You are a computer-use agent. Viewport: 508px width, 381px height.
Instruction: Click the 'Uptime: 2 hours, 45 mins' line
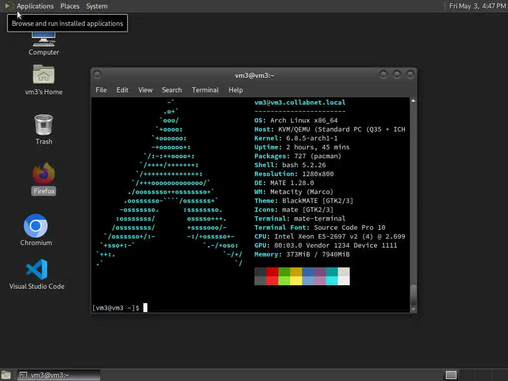[302, 147]
